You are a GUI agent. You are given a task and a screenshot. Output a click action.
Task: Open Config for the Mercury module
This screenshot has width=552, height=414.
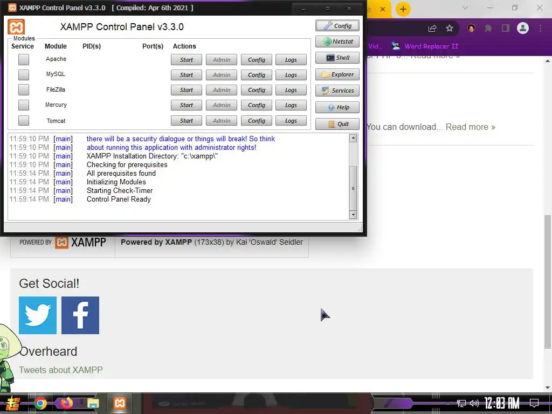(x=256, y=105)
